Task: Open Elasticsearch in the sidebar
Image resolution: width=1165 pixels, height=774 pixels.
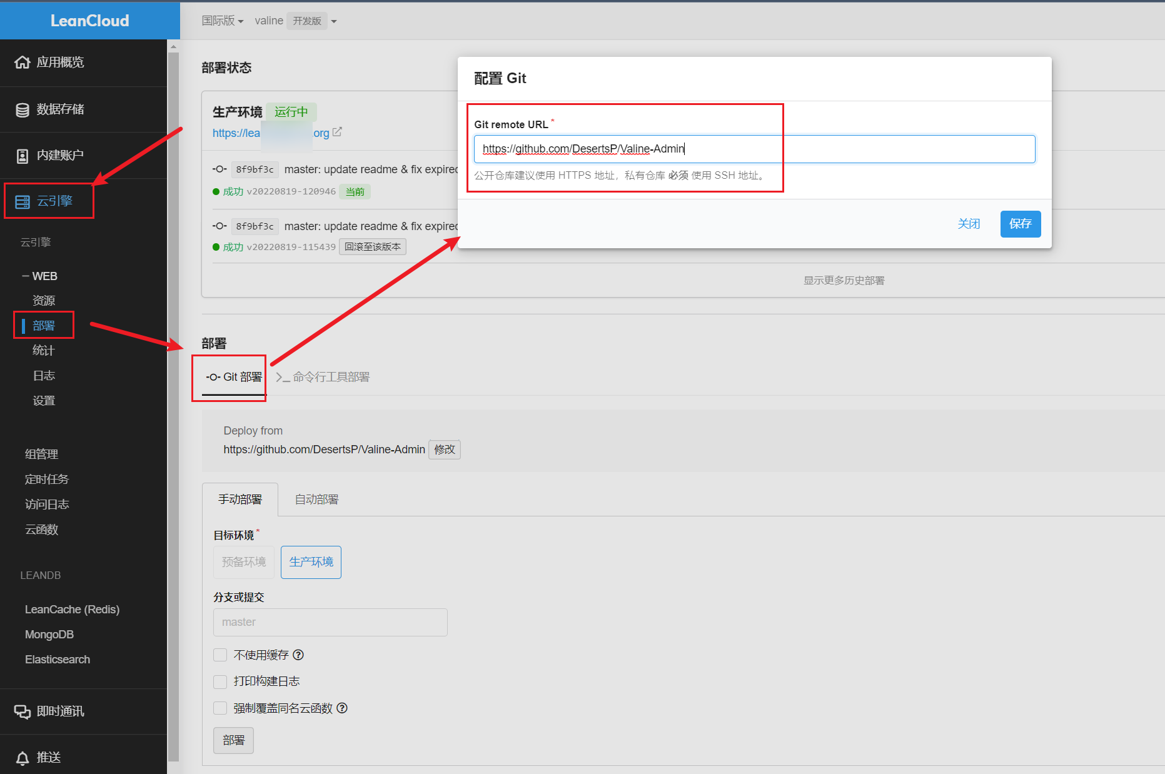Action: click(58, 660)
